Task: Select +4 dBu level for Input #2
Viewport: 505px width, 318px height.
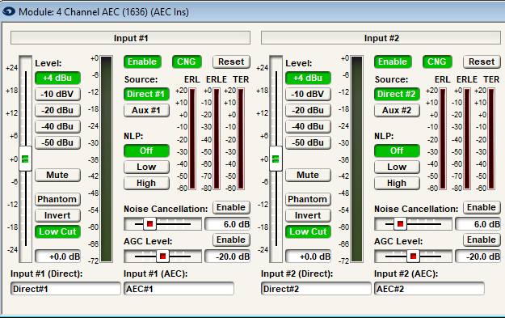Action: [308, 78]
